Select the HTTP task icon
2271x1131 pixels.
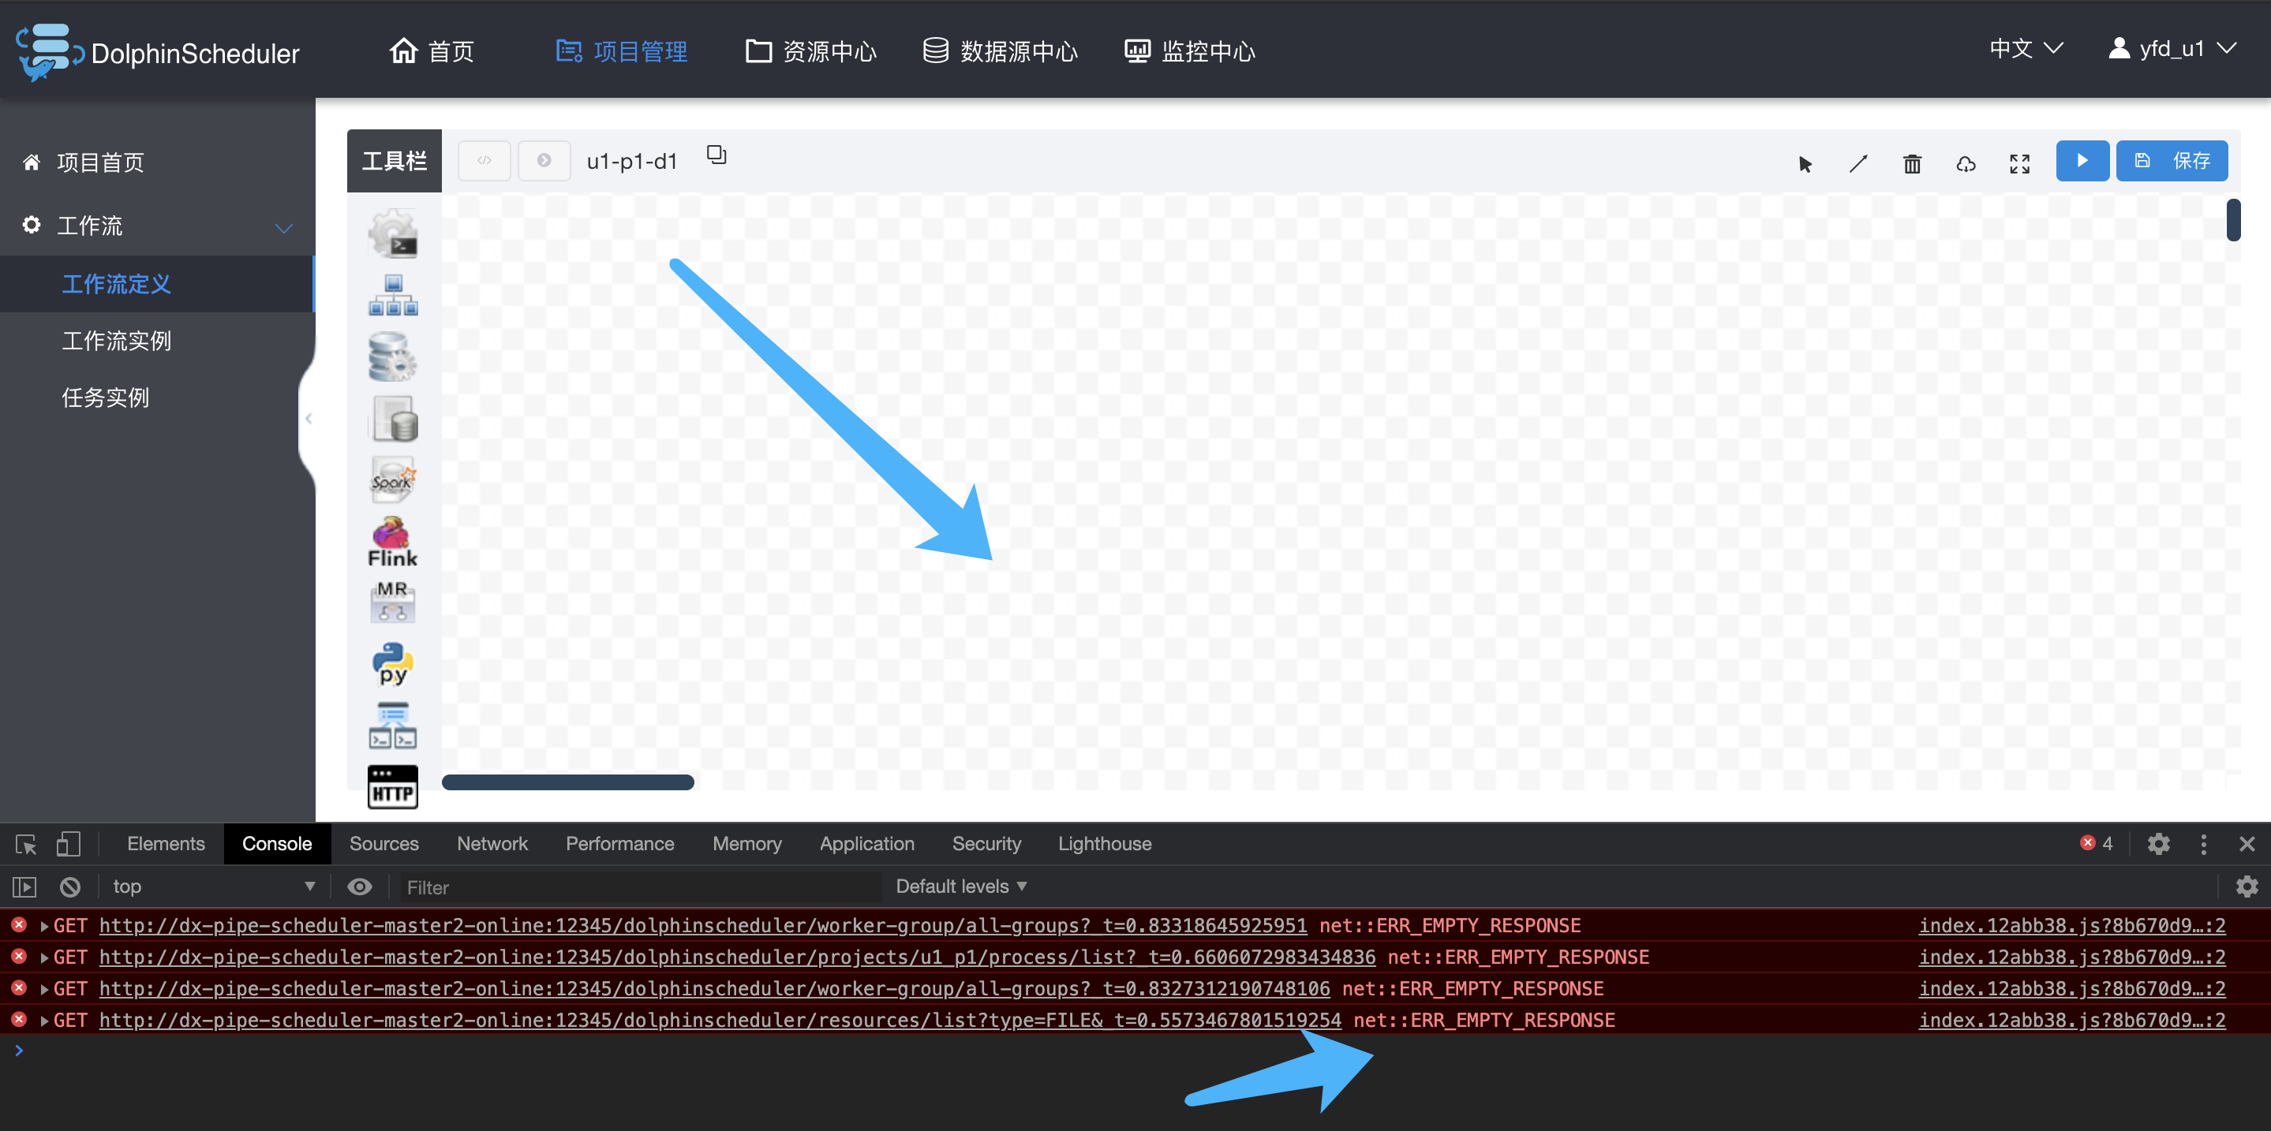coord(392,786)
